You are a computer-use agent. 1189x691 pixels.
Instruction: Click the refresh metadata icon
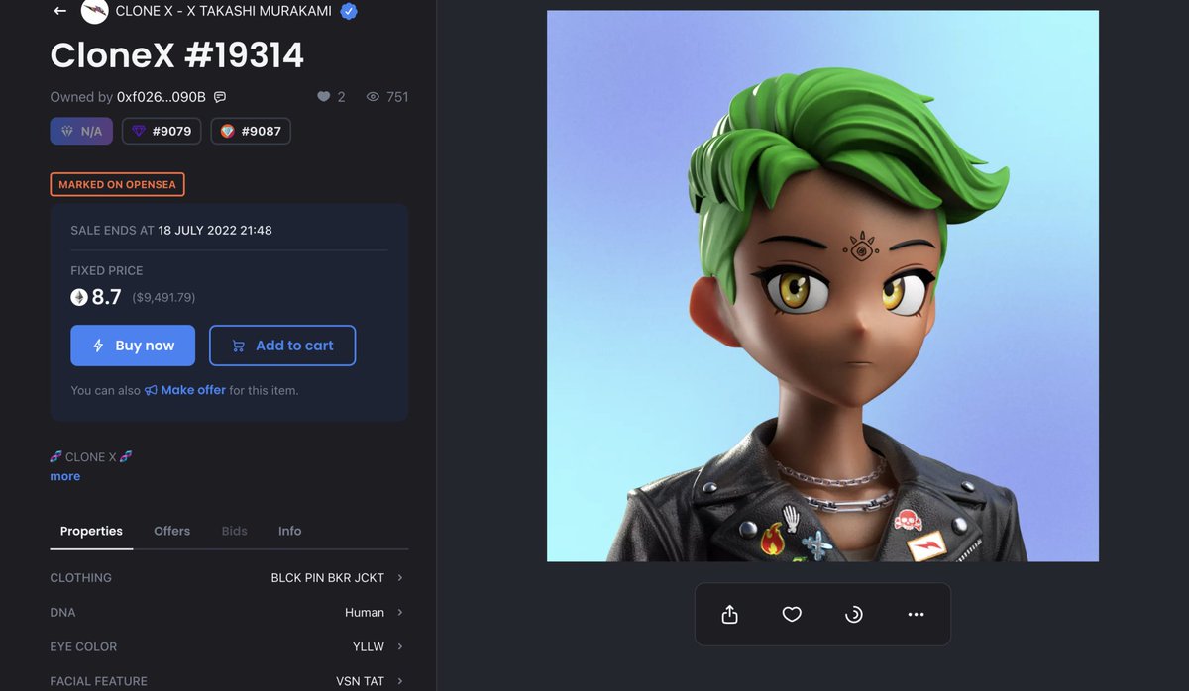[854, 615]
